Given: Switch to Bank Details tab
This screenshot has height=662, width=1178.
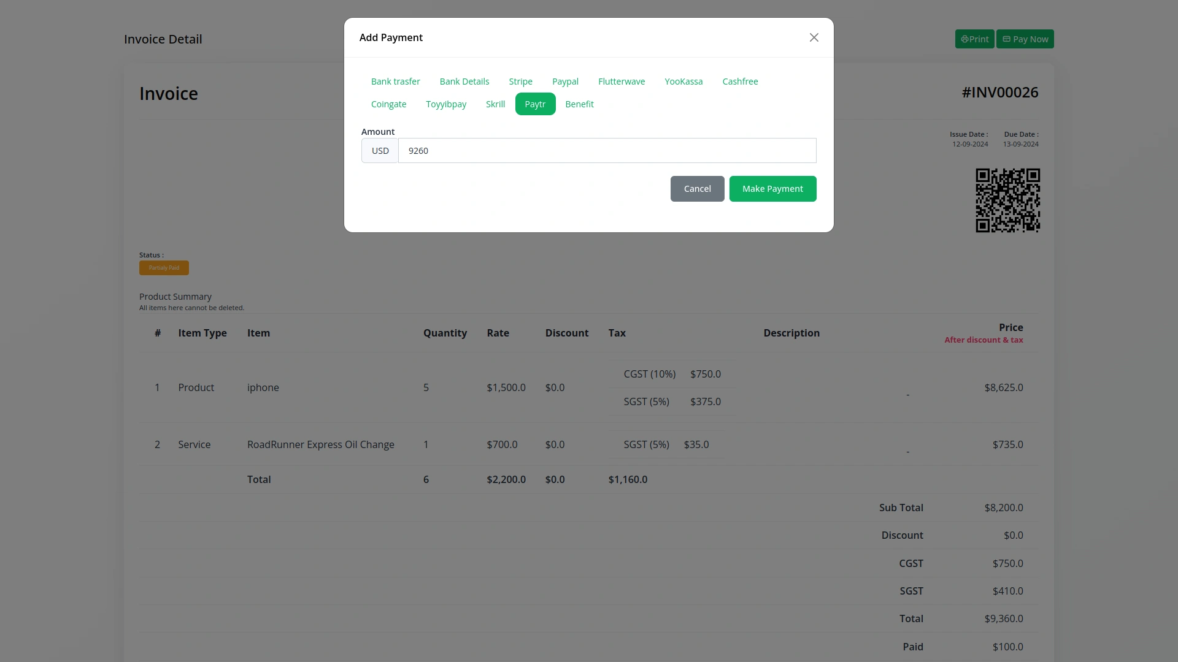Looking at the screenshot, I should tap(464, 82).
